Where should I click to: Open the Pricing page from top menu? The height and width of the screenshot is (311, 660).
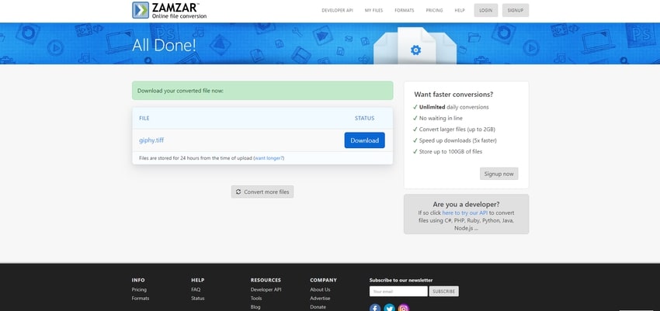click(435, 11)
